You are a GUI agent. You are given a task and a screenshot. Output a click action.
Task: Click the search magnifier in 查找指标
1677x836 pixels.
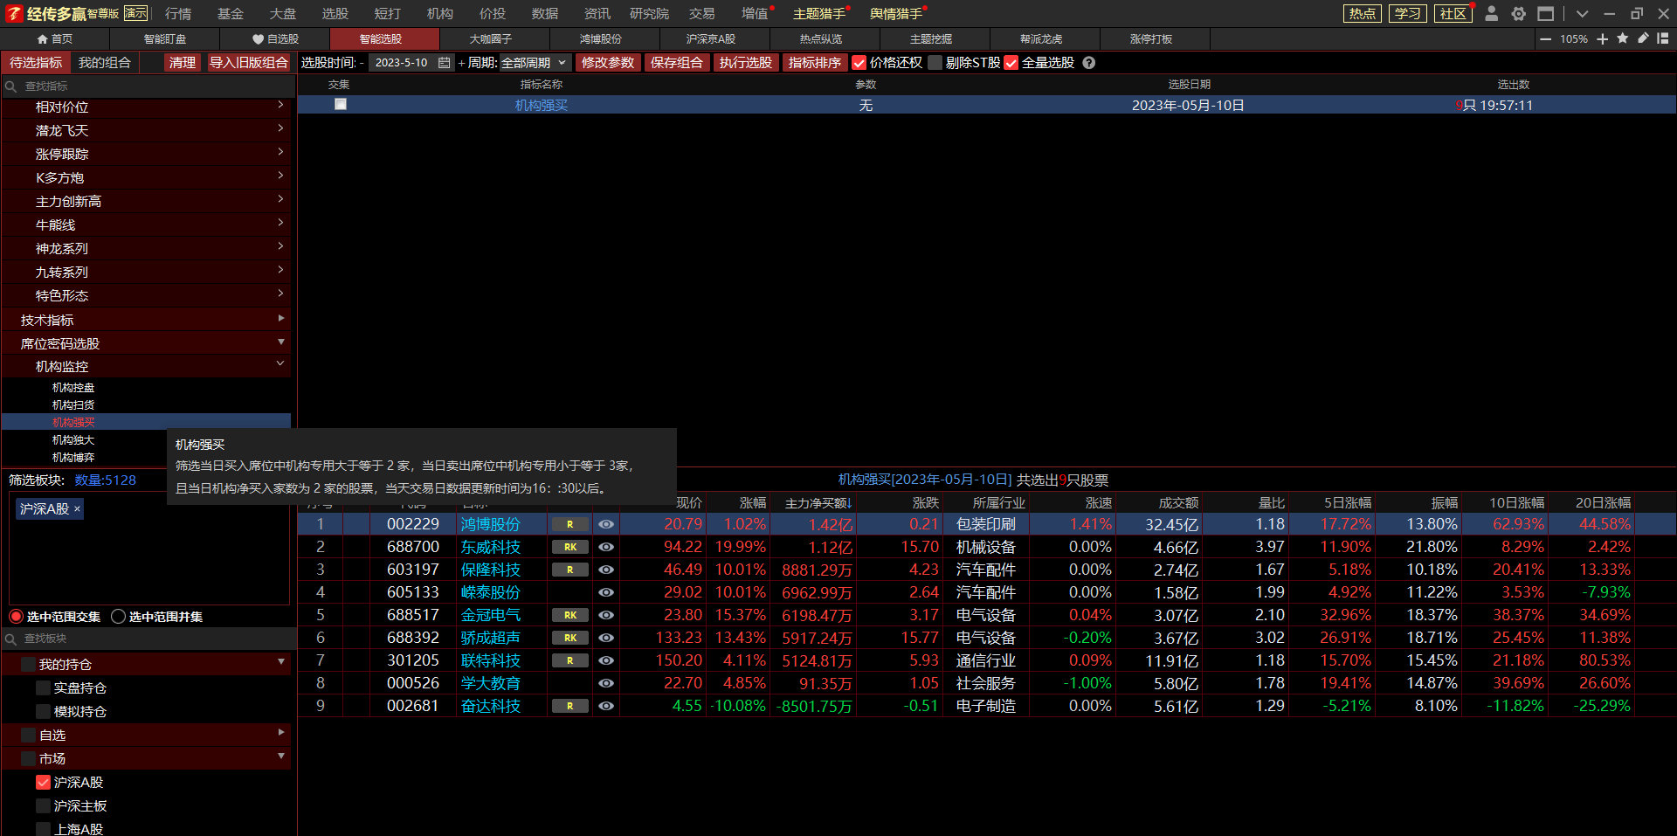[x=11, y=86]
